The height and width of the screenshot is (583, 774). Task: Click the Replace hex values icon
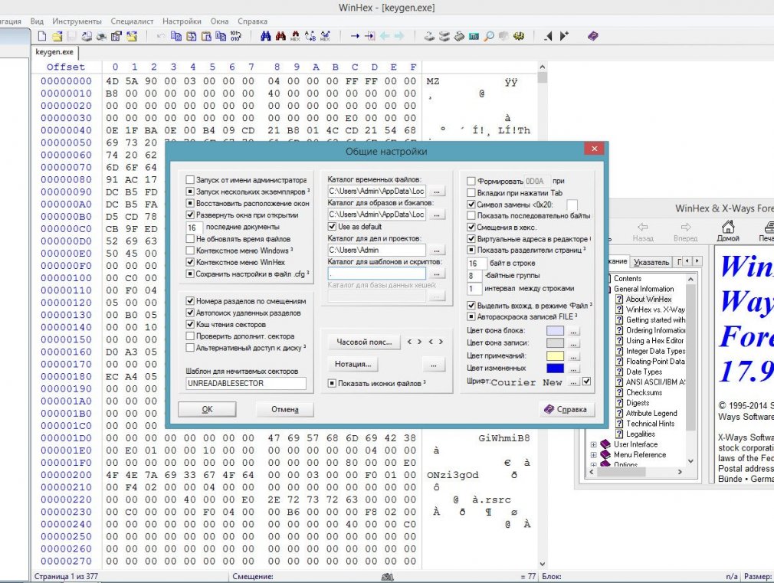tap(325, 36)
